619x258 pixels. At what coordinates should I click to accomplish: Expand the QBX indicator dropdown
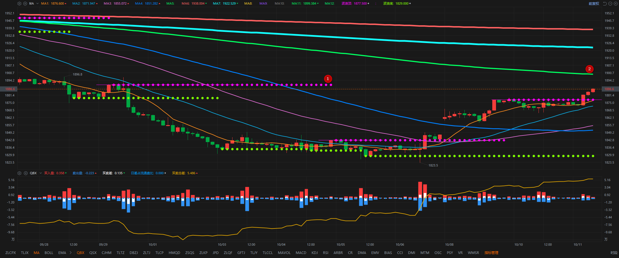pos(41,173)
